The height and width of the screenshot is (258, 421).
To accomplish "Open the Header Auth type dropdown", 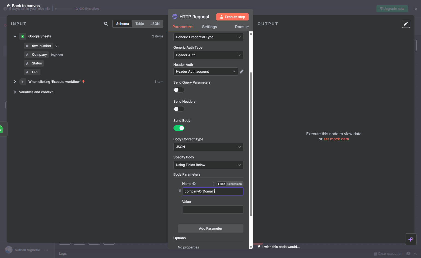I will 208,55.
